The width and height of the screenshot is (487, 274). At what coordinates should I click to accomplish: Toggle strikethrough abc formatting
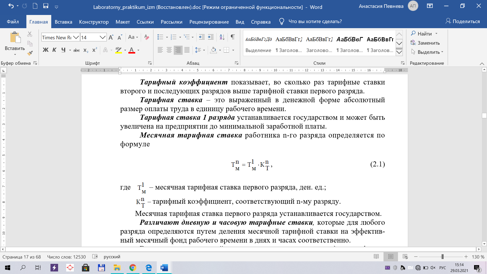click(77, 50)
